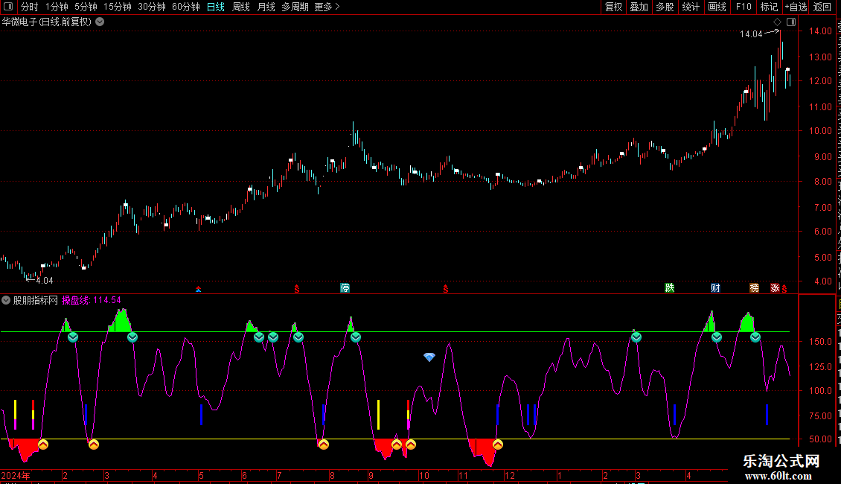Select the 30分钟 period tab
841x484 pixels.
152,7
